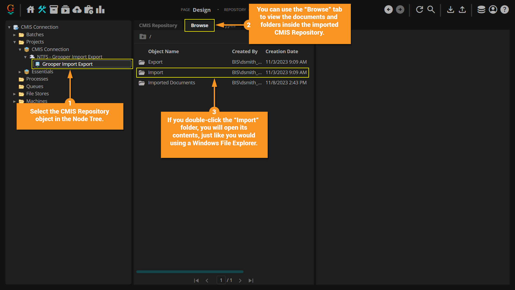Image resolution: width=515 pixels, height=290 pixels.
Task: Expand the Essentials project node
Action: 20,72
